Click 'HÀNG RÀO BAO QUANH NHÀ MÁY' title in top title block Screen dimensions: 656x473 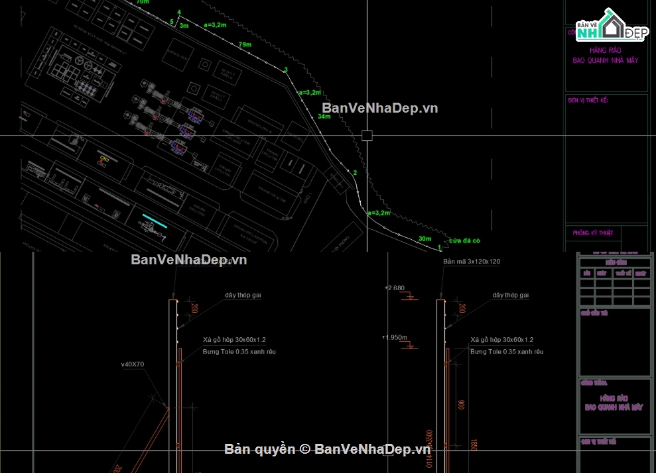pyautogui.click(x=605, y=55)
